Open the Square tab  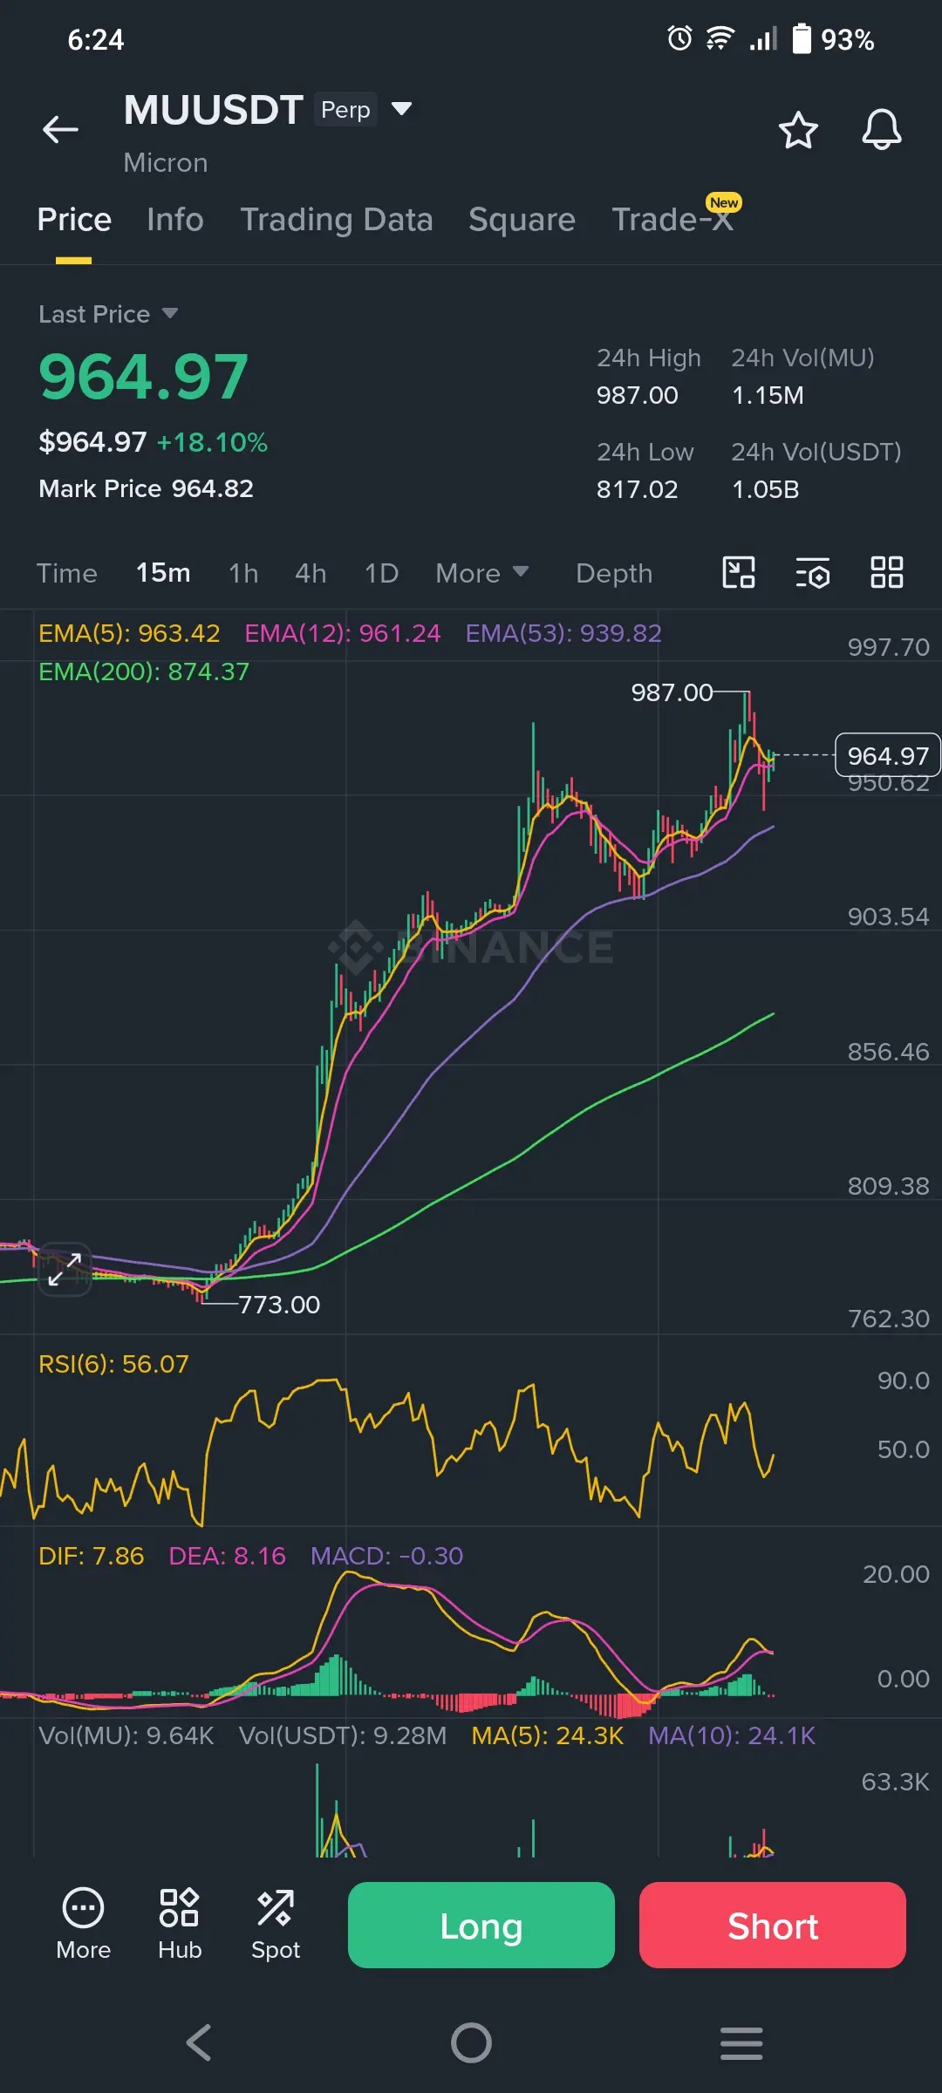click(x=522, y=220)
